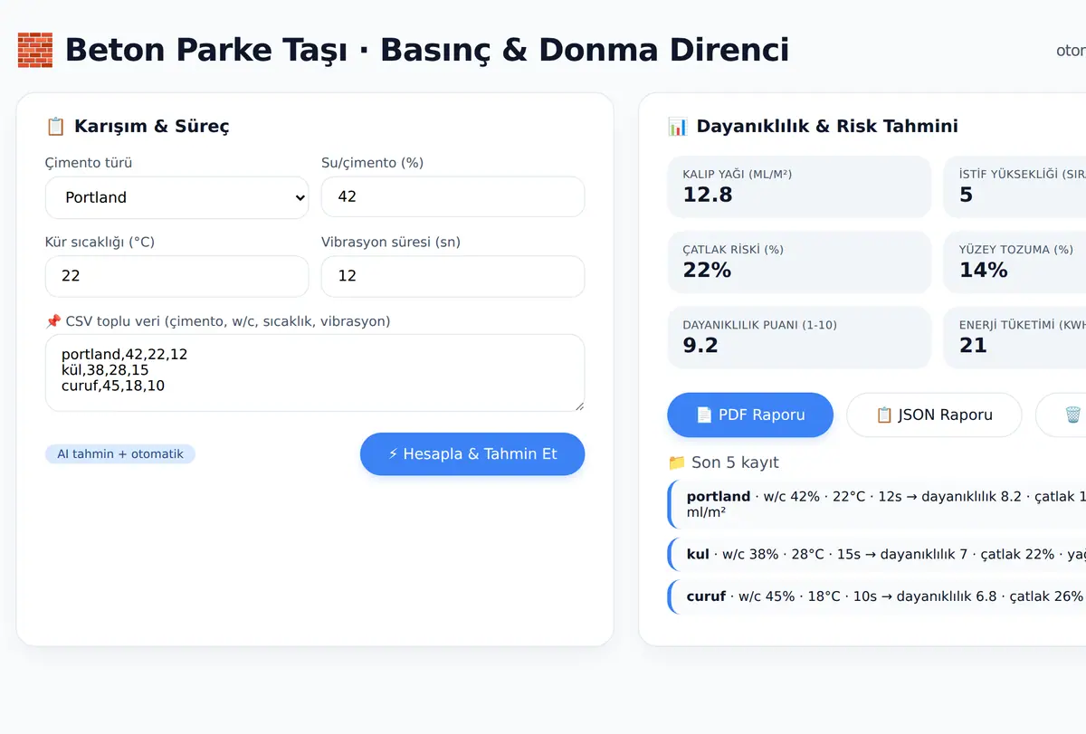The height and width of the screenshot is (734, 1086).
Task: Click the chart icon beside Dayanıklılık & Risk Tahmini
Action: point(677,126)
